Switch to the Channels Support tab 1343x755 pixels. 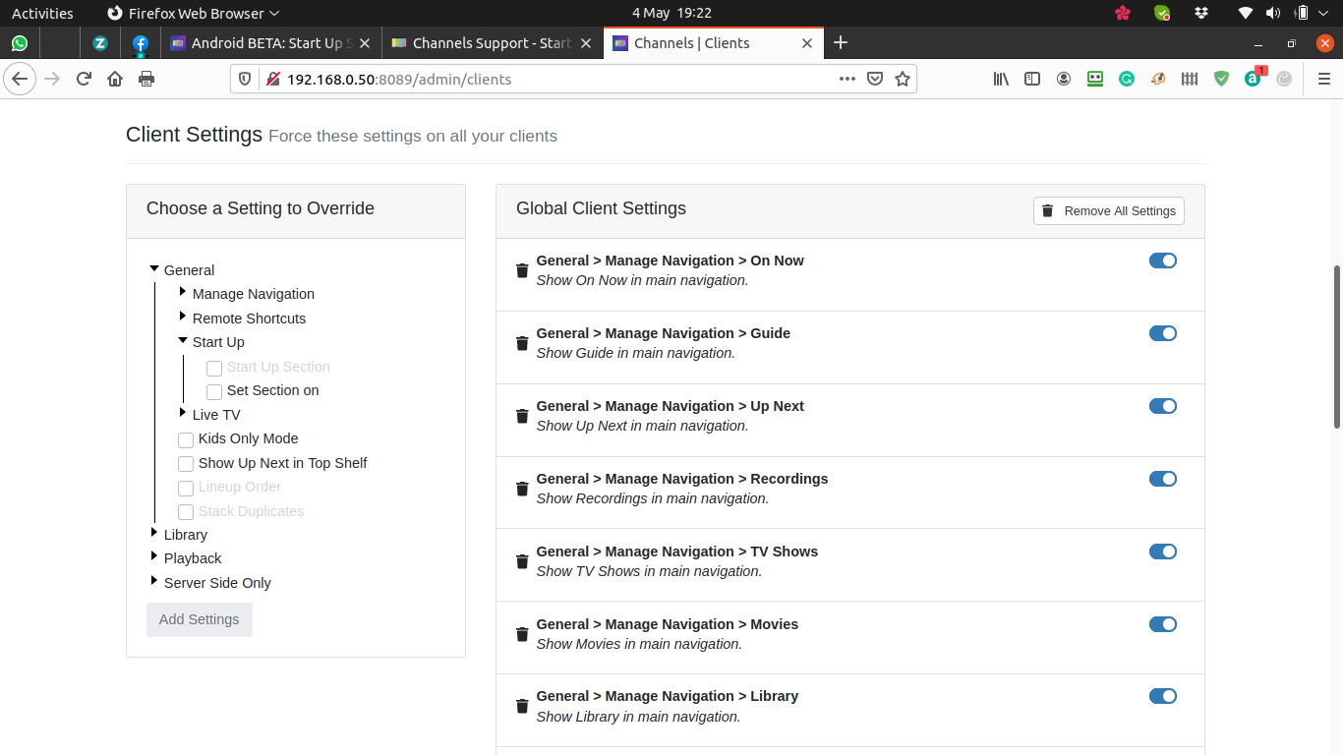tap(491, 43)
